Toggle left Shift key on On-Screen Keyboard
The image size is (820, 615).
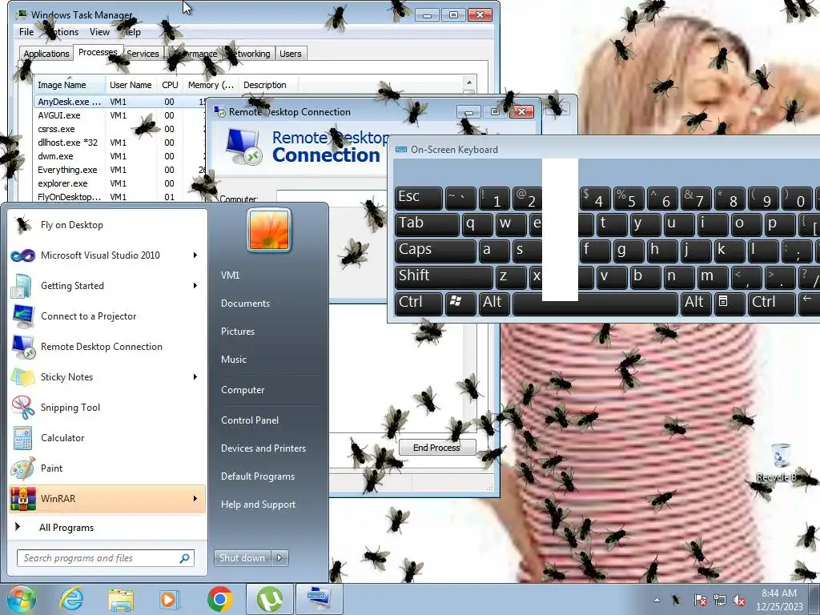[444, 276]
